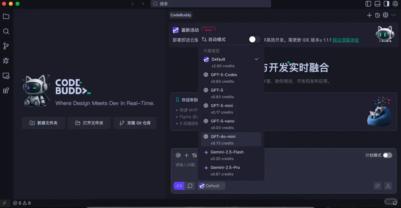Click the remote connection status bar icon

(4, 203)
